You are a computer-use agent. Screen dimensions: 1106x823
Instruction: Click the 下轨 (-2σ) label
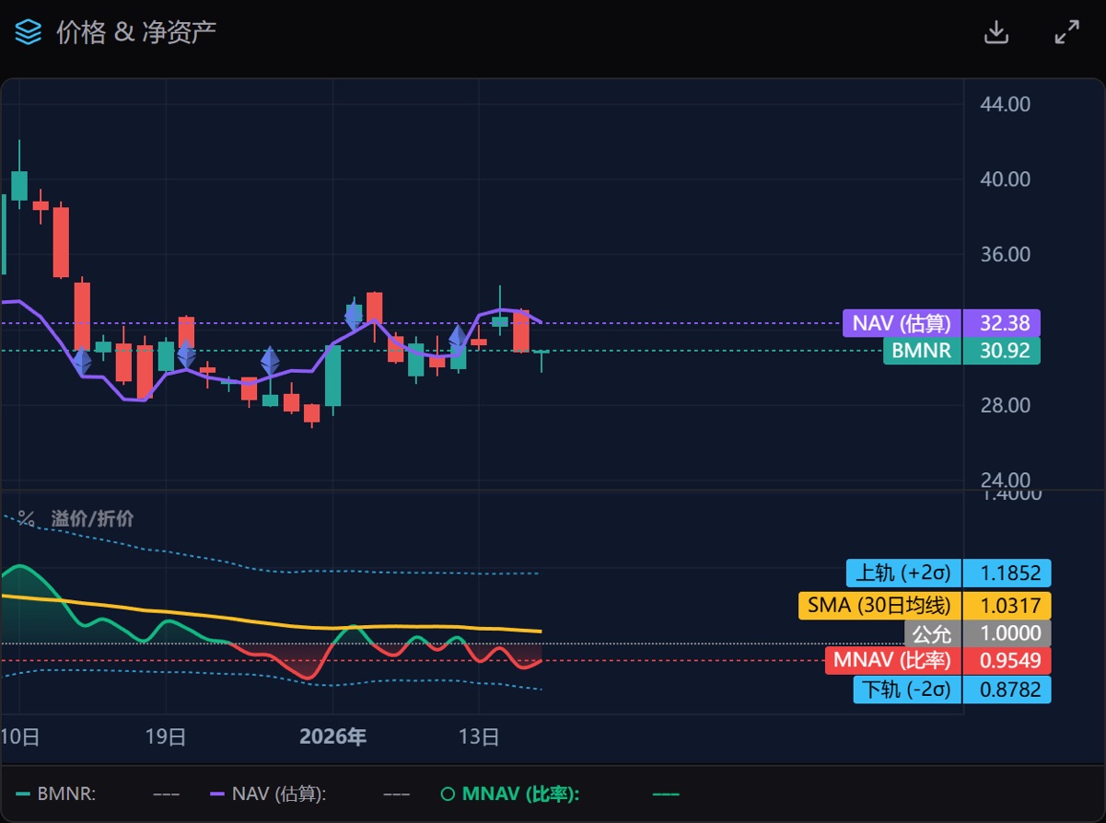907,690
